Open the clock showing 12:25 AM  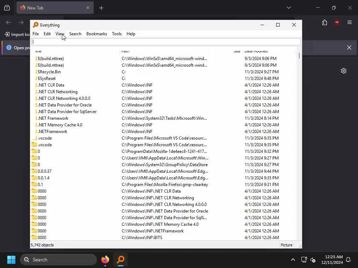pyautogui.click(x=332, y=260)
